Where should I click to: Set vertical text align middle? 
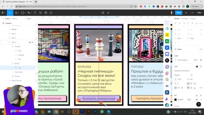pyautogui.click(x=191, y=88)
